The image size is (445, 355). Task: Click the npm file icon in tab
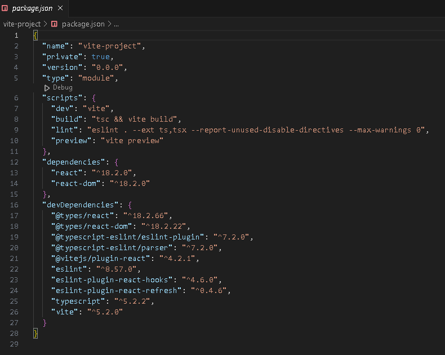point(5,8)
